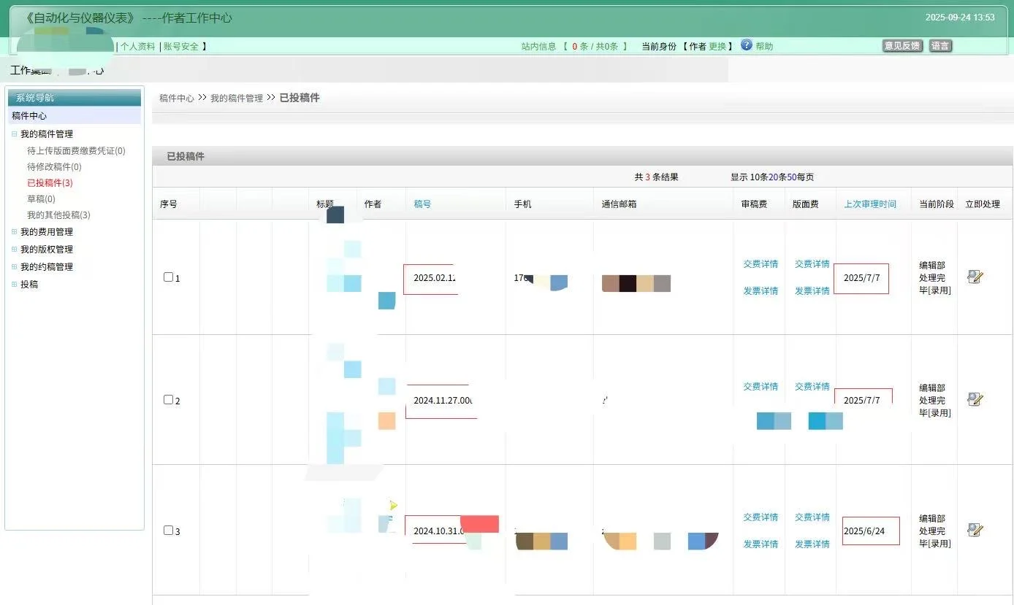Open 发票详情 invoice link for third manuscript

pos(760,544)
